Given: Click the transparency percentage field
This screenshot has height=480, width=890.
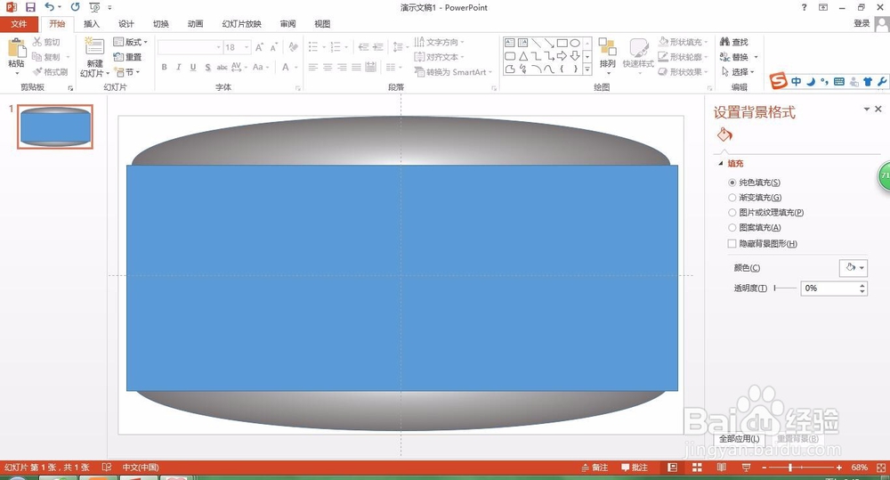Looking at the screenshot, I should click(x=829, y=289).
